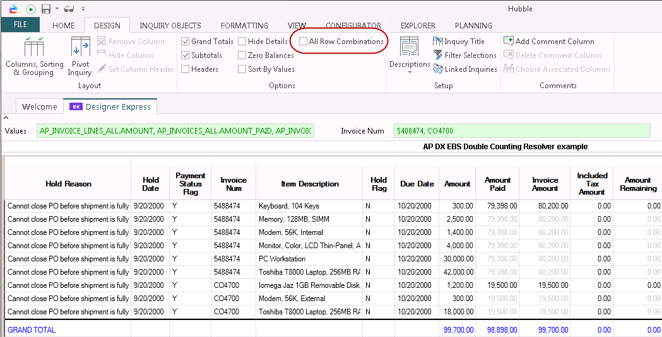Enable the Sort By Values option
The height and width of the screenshot is (337, 662).
tap(242, 69)
